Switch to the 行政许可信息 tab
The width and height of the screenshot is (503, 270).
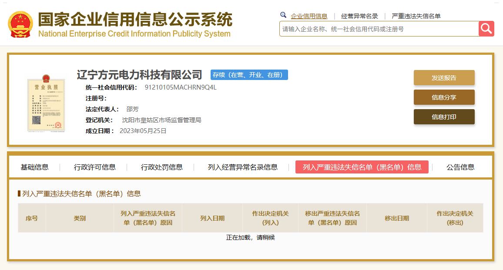94,167
